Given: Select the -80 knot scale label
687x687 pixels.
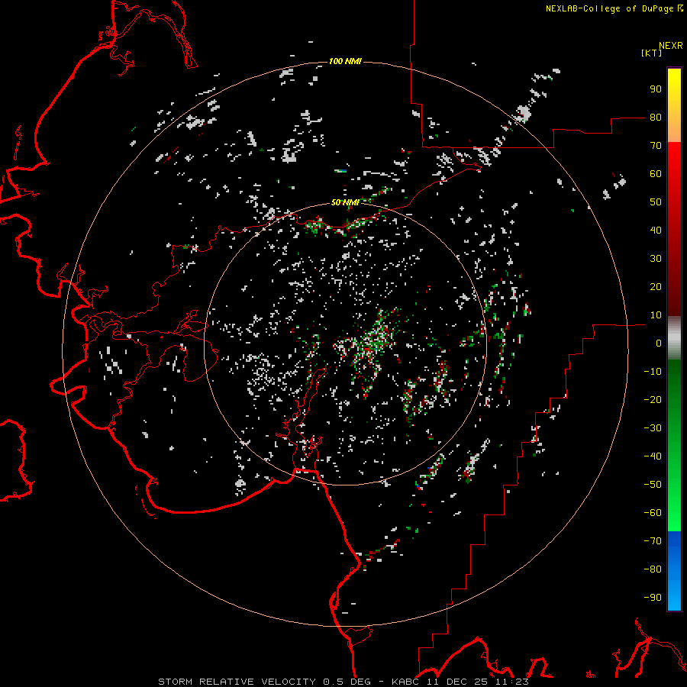Looking at the screenshot, I should click(x=653, y=569).
